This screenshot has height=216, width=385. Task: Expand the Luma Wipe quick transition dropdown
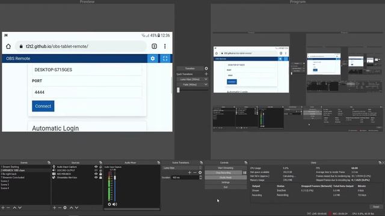tap(206, 79)
